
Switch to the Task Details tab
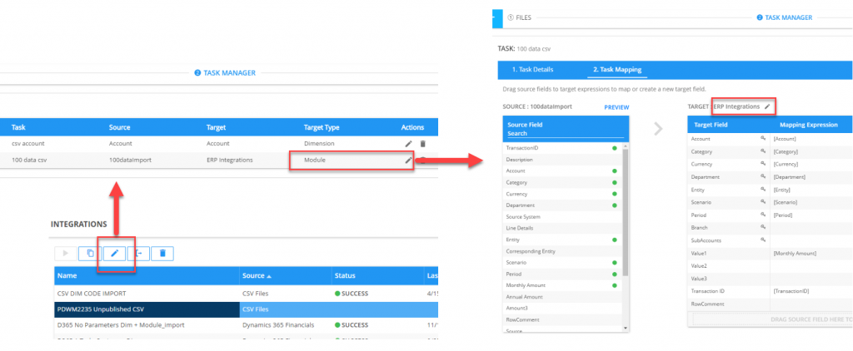[532, 69]
